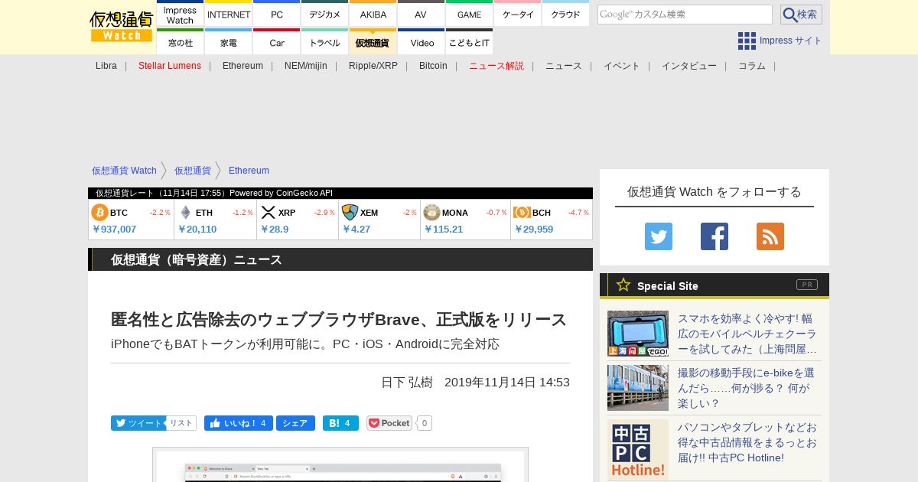This screenshot has width=918, height=482.
Task: Go to Ethereum link in topic bar
Action: point(243,66)
